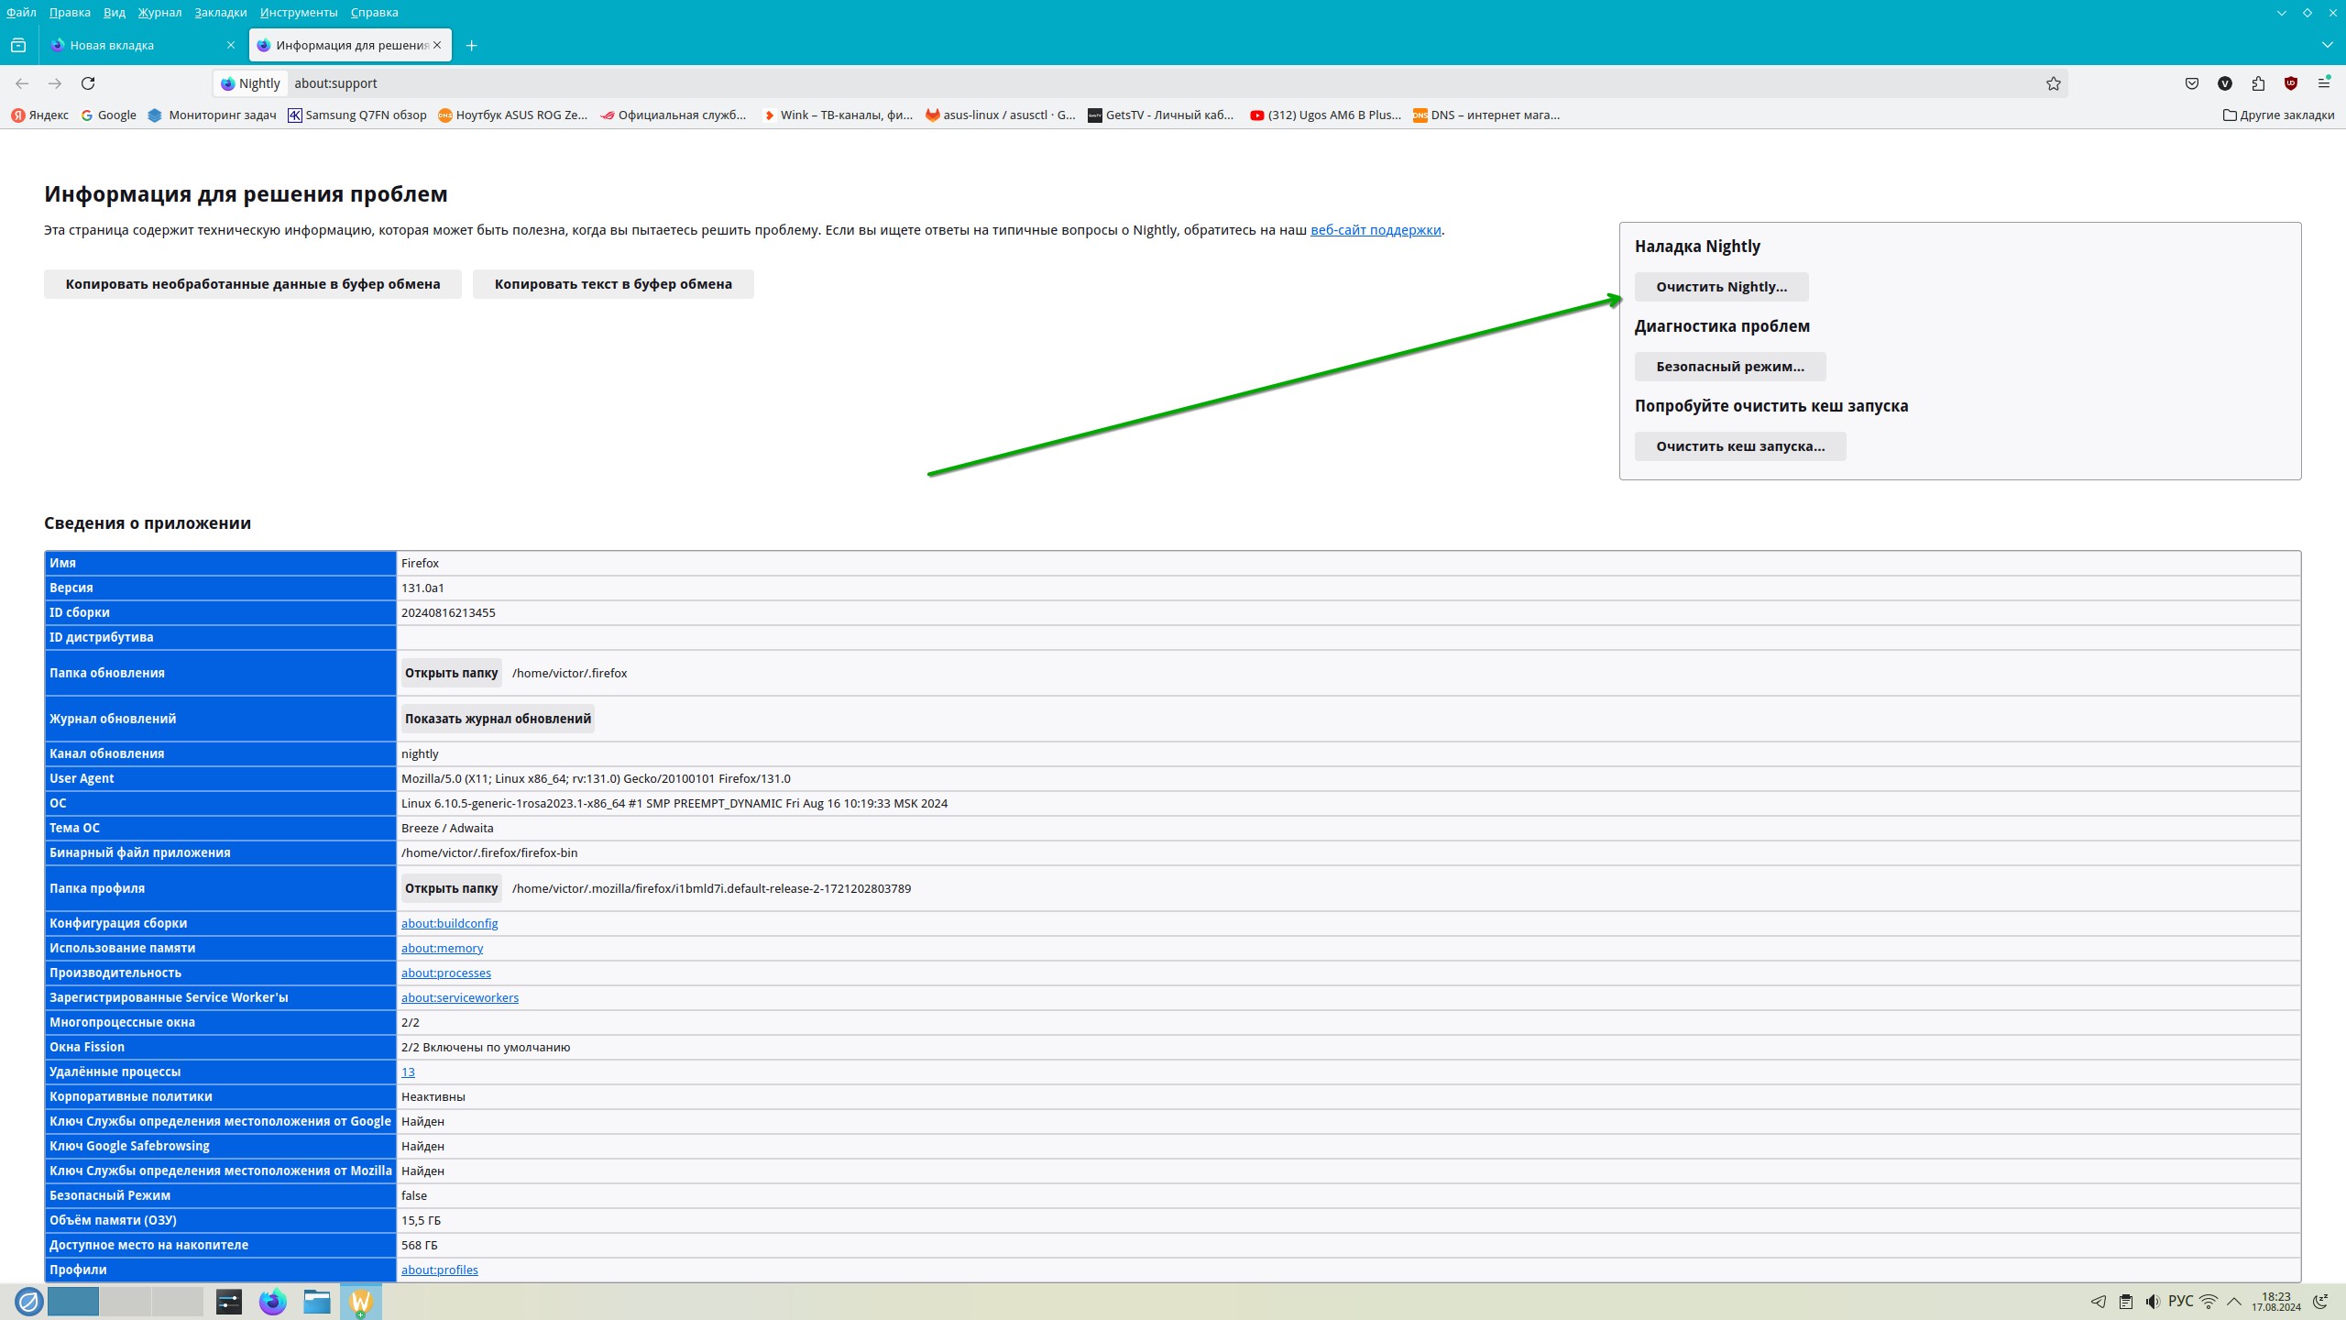Open Firefox View icon in tab bar
The width and height of the screenshot is (2346, 1320).
(x=18, y=45)
